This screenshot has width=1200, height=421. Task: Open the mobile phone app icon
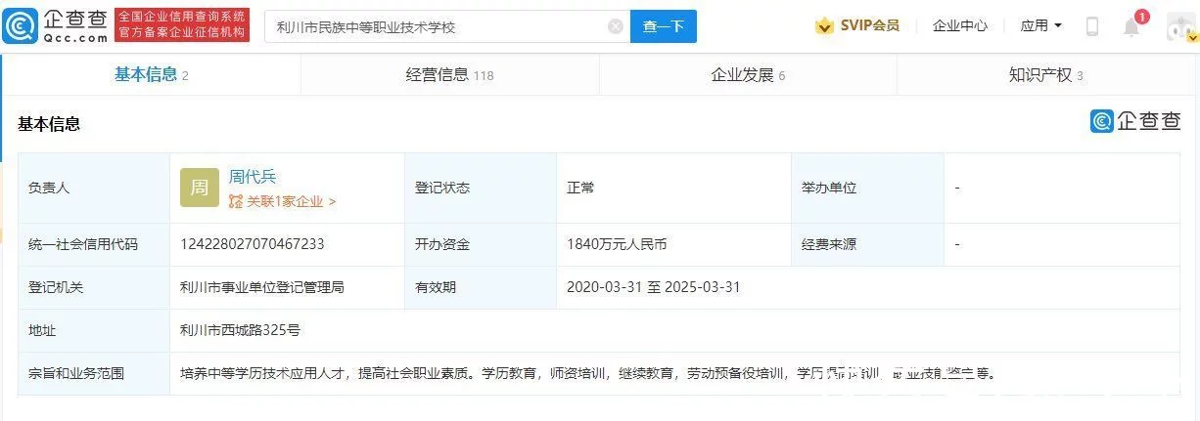(x=1091, y=26)
